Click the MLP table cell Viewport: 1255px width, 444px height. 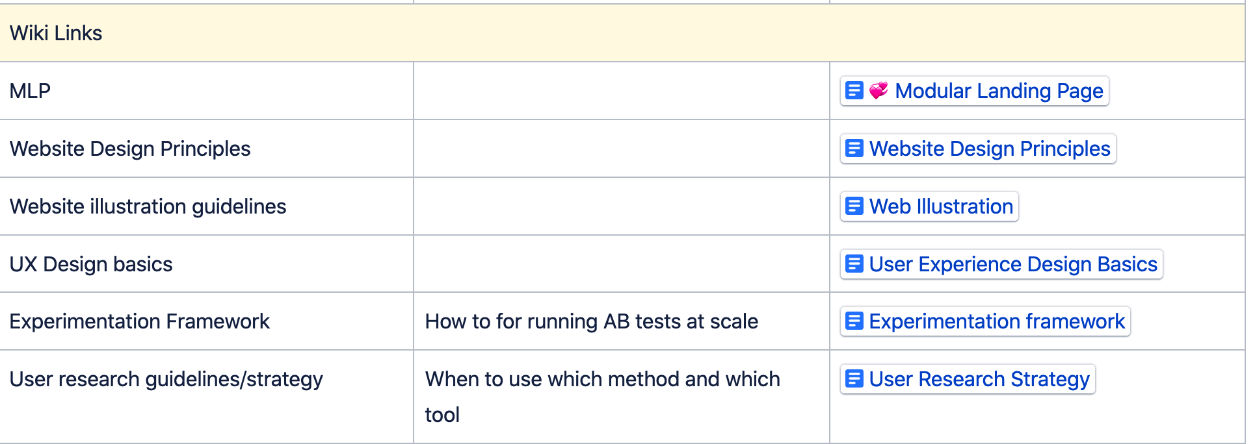207,91
